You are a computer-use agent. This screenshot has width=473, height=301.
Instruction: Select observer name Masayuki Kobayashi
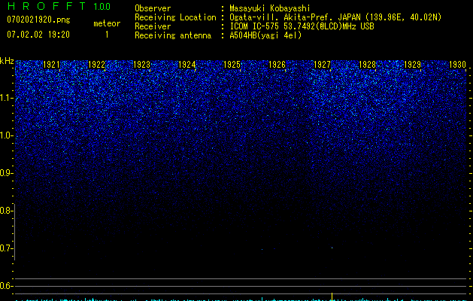pos(270,8)
